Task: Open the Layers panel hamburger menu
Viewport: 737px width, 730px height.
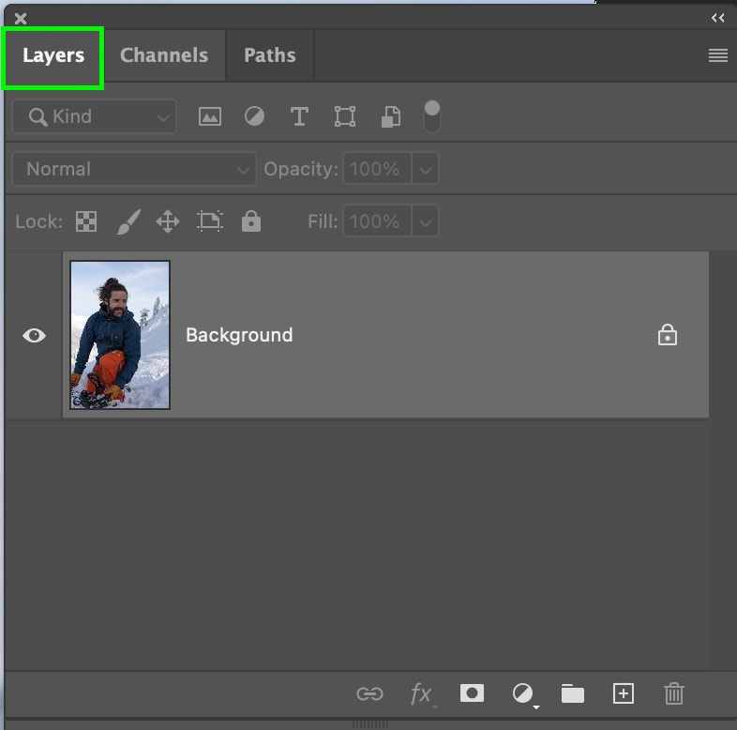Action: pos(717,55)
